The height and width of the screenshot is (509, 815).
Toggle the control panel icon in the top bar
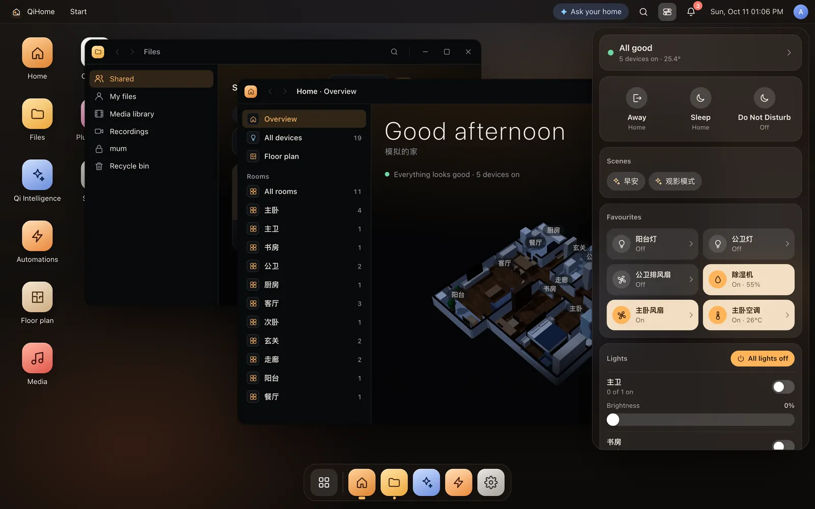pos(667,12)
